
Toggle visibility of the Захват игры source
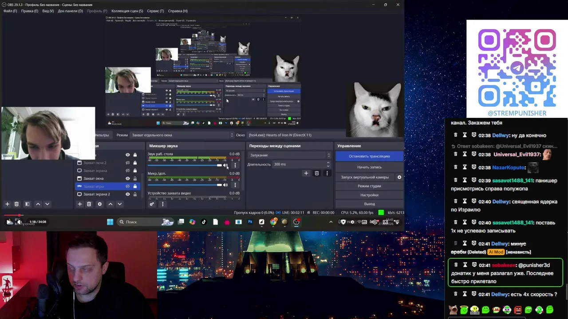pos(128,186)
